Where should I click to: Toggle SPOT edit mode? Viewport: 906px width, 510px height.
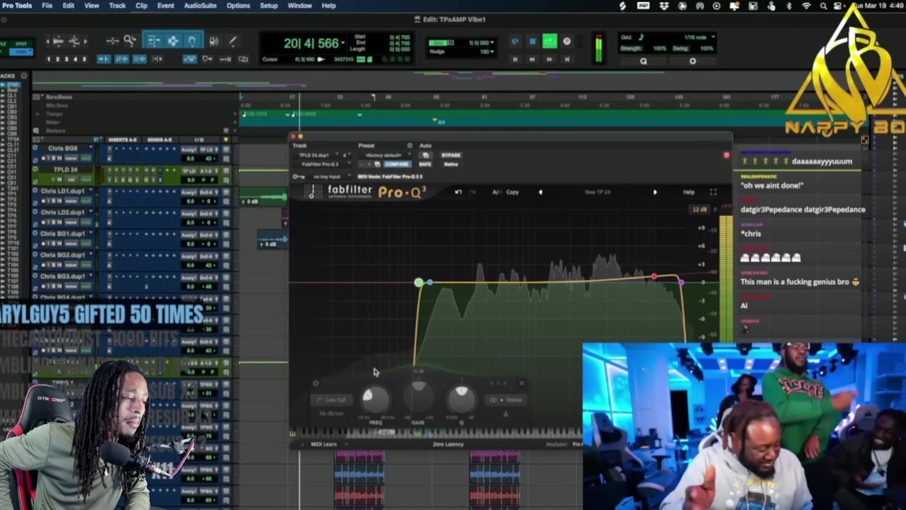tap(20, 45)
